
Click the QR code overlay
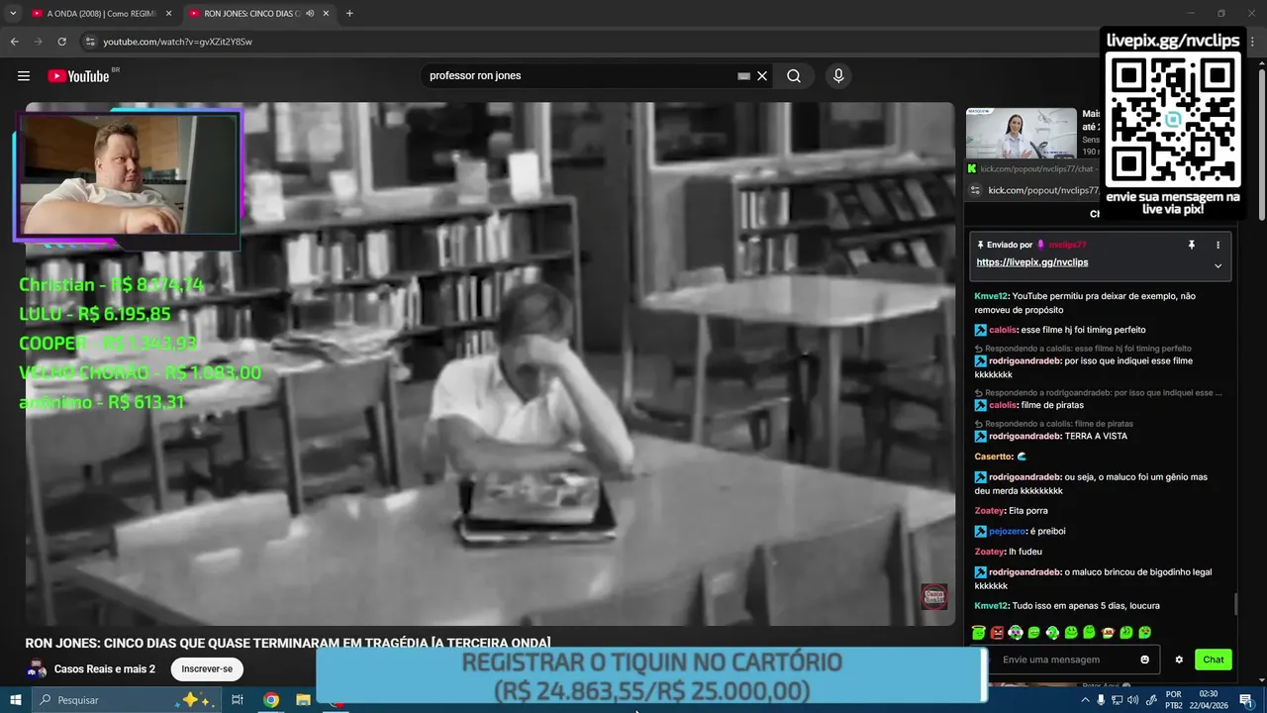tap(1173, 120)
